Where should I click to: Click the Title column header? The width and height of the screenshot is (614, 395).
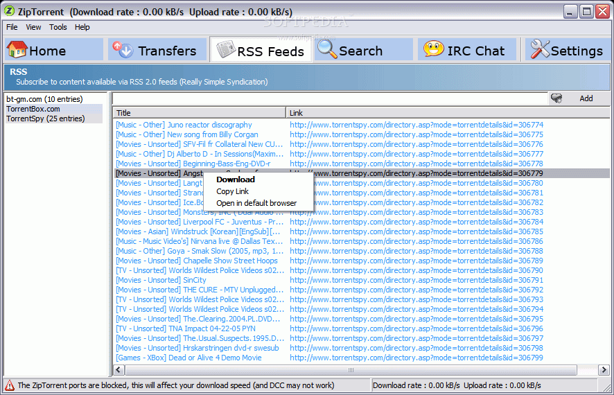point(200,113)
